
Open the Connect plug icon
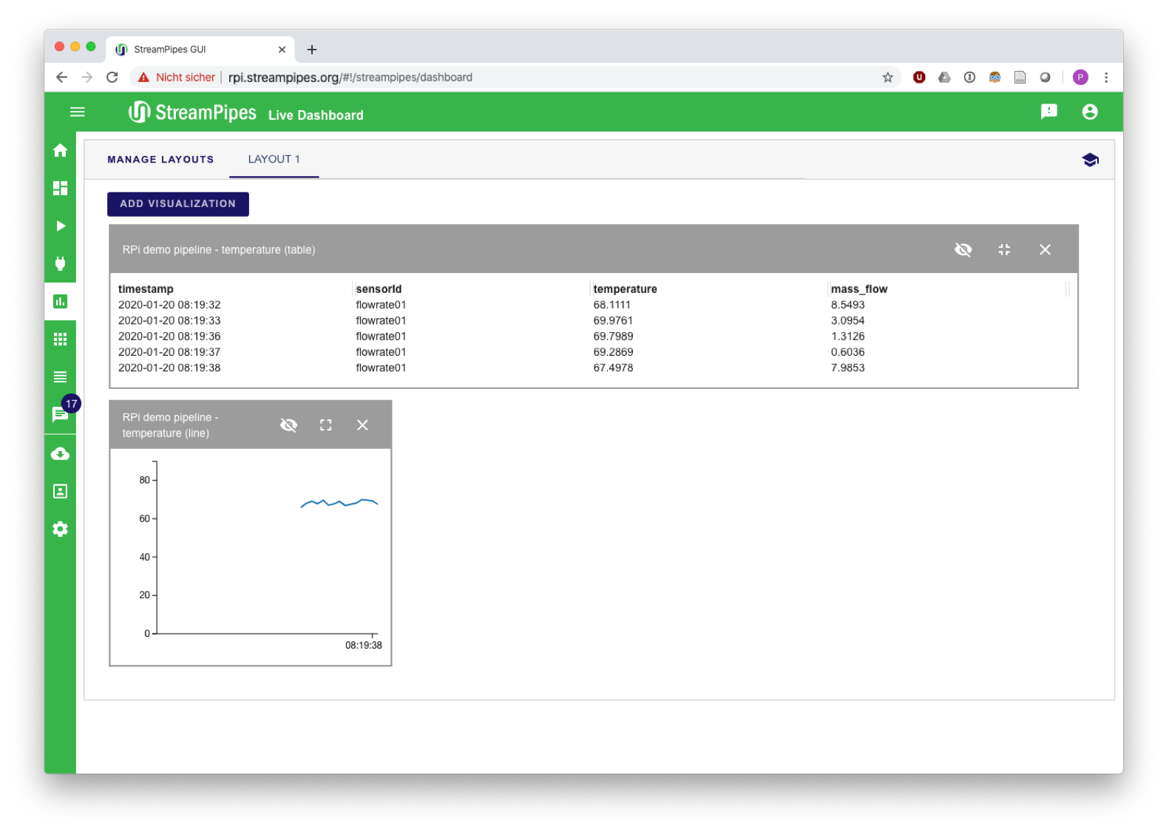pyautogui.click(x=61, y=263)
